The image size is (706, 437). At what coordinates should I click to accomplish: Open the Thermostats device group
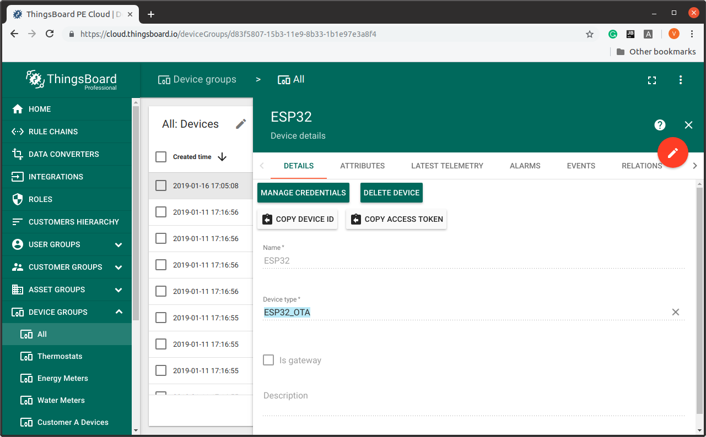[x=67, y=356]
